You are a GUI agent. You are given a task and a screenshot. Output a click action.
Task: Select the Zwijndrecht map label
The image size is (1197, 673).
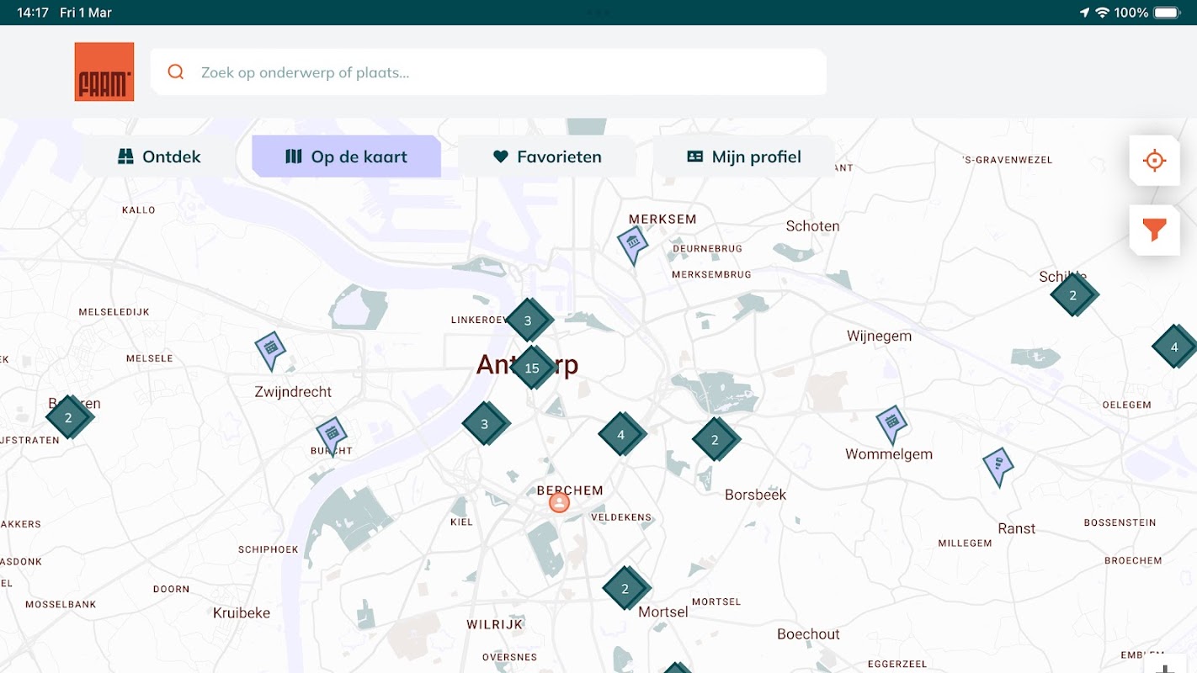tap(293, 392)
